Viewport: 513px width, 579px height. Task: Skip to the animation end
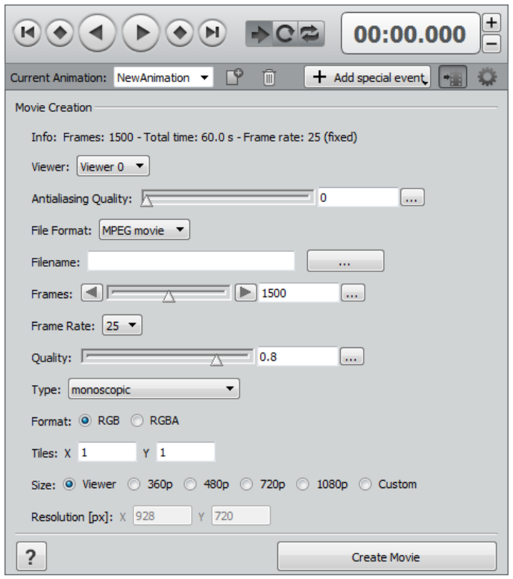[213, 33]
